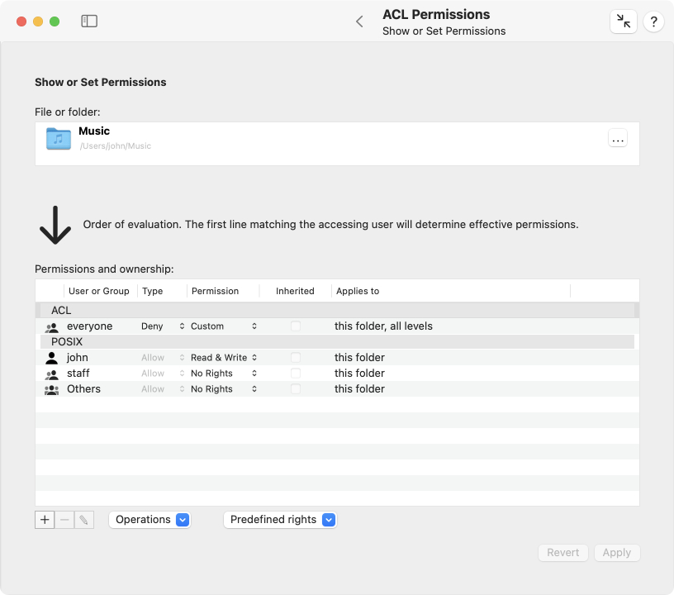The width and height of the screenshot is (674, 595).
Task: Click the /Users/john/Music path text
Action: [x=115, y=145]
